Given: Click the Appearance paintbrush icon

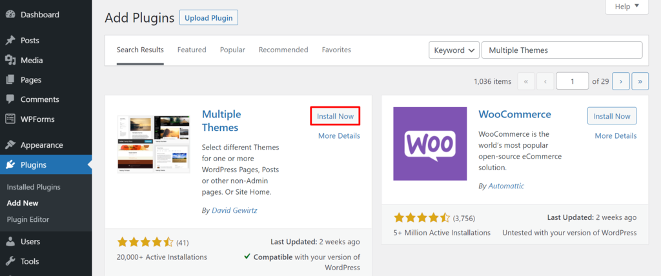Looking at the screenshot, I should (x=10, y=145).
